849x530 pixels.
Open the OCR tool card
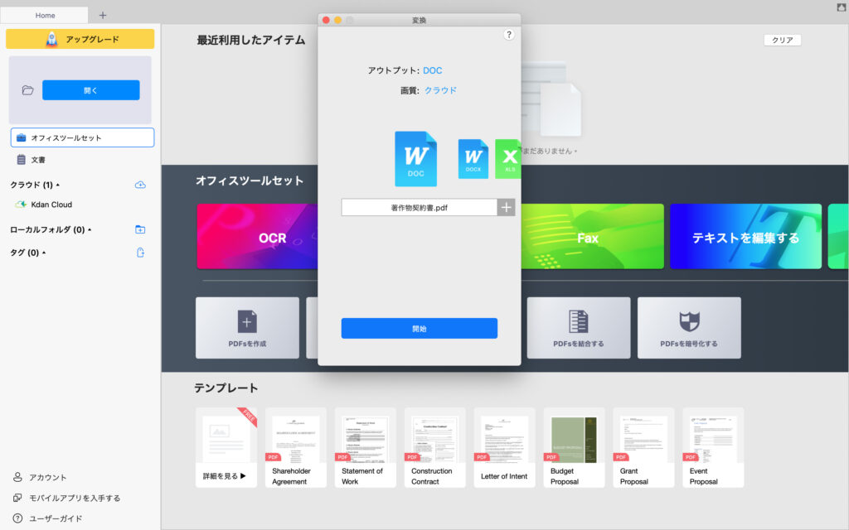(x=257, y=236)
